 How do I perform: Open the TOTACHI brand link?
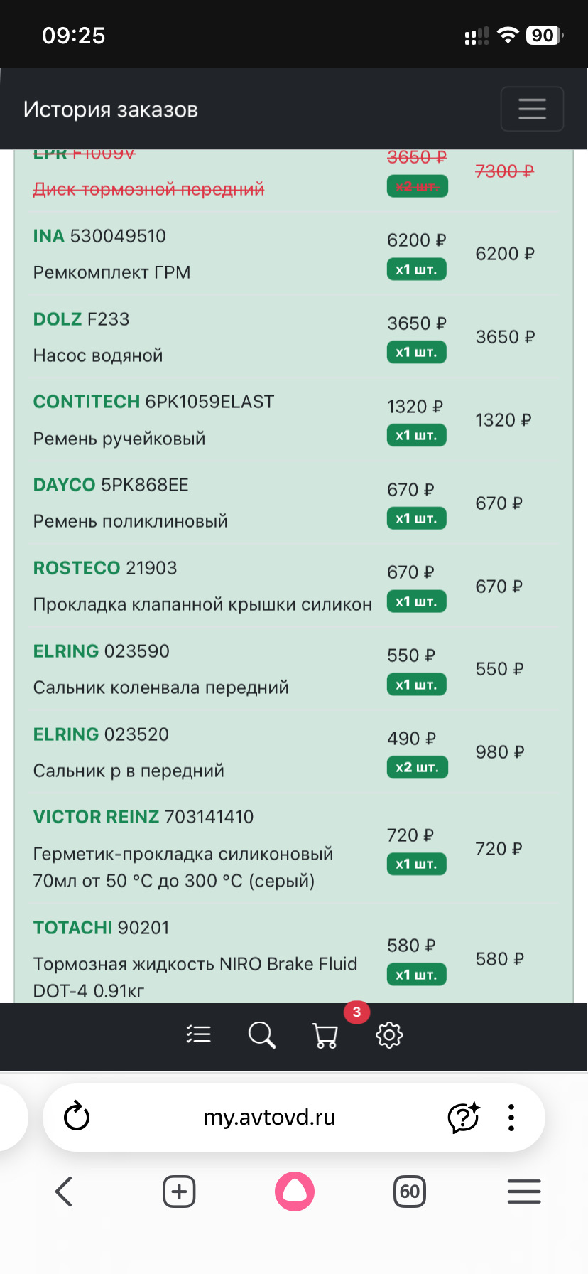pos(72,928)
